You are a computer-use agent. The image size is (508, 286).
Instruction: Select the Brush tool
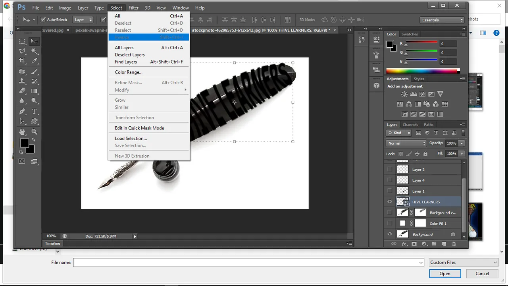click(x=35, y=72)
